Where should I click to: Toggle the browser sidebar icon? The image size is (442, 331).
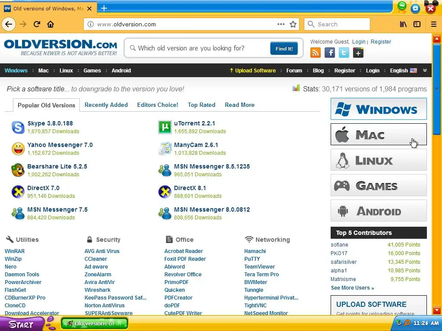[x=417, y=24]
